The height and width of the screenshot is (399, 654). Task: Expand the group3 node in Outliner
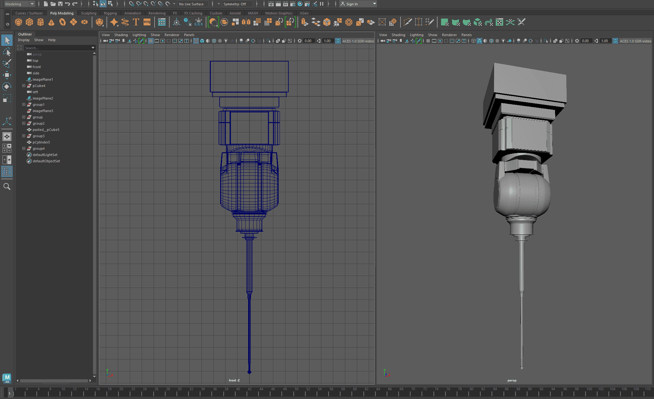coord(24,136)
